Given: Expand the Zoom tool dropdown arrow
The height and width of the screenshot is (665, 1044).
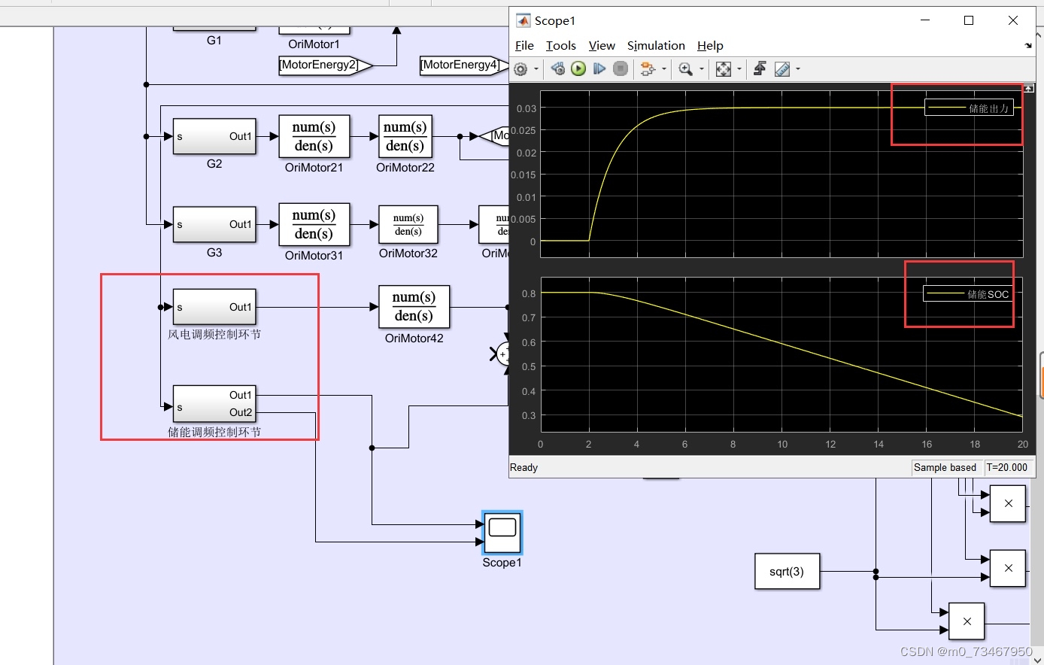Looking at the screenshot, I should click(x=700, y=68).
